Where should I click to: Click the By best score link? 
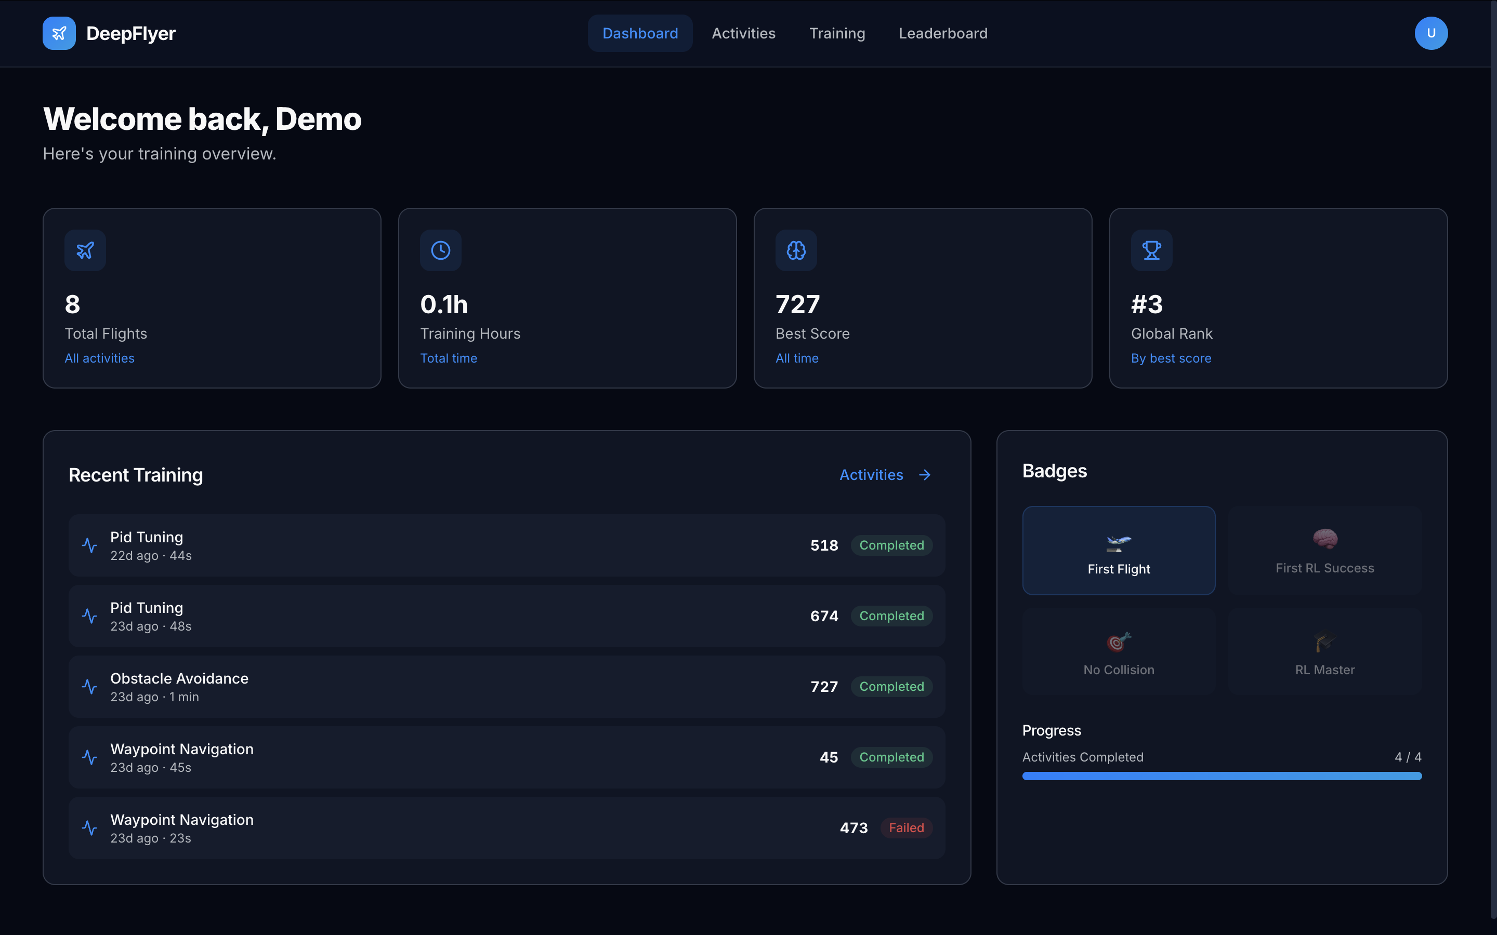coord(1171,358)
